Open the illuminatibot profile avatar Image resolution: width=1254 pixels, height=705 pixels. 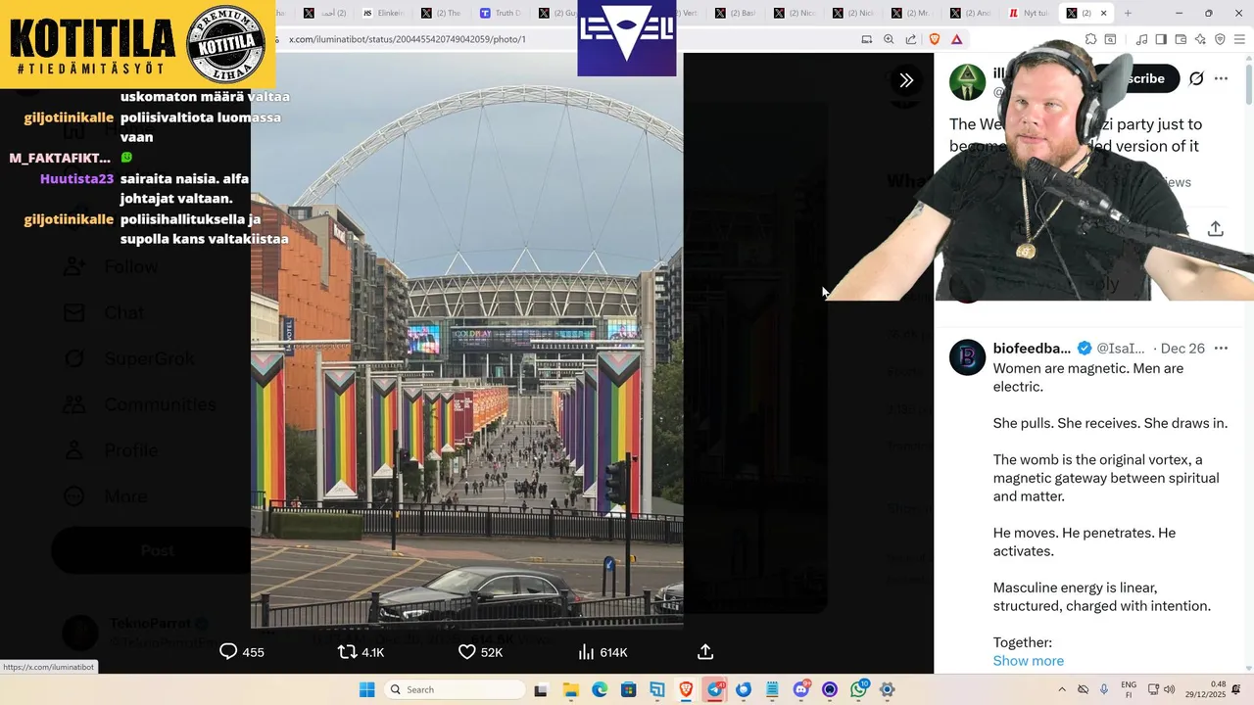967,82
